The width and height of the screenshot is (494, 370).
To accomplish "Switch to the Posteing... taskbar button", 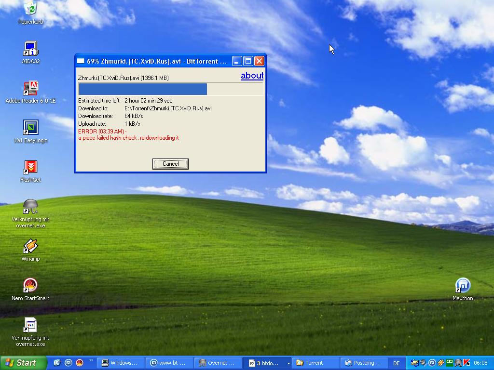I will pyautogui.click(x=364, y=363).
